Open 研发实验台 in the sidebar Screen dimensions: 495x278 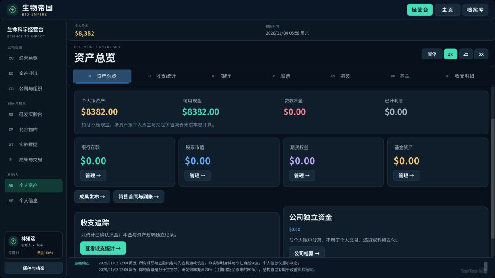[x=33, y=114]
